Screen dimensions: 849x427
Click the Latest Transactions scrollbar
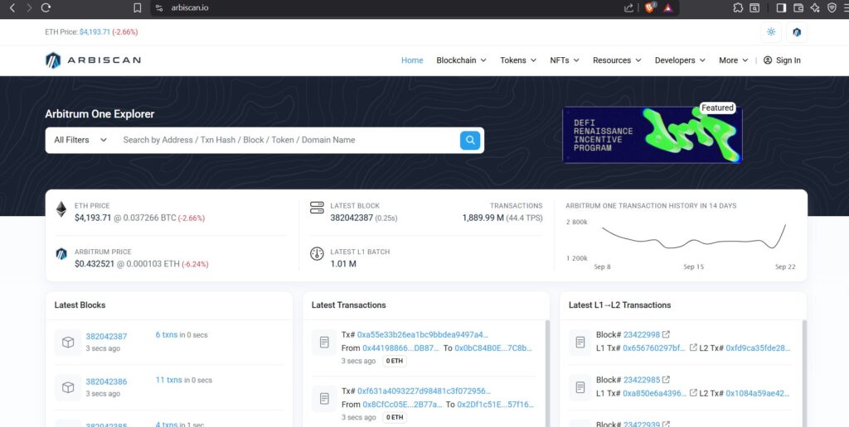[x=546, y=372]
